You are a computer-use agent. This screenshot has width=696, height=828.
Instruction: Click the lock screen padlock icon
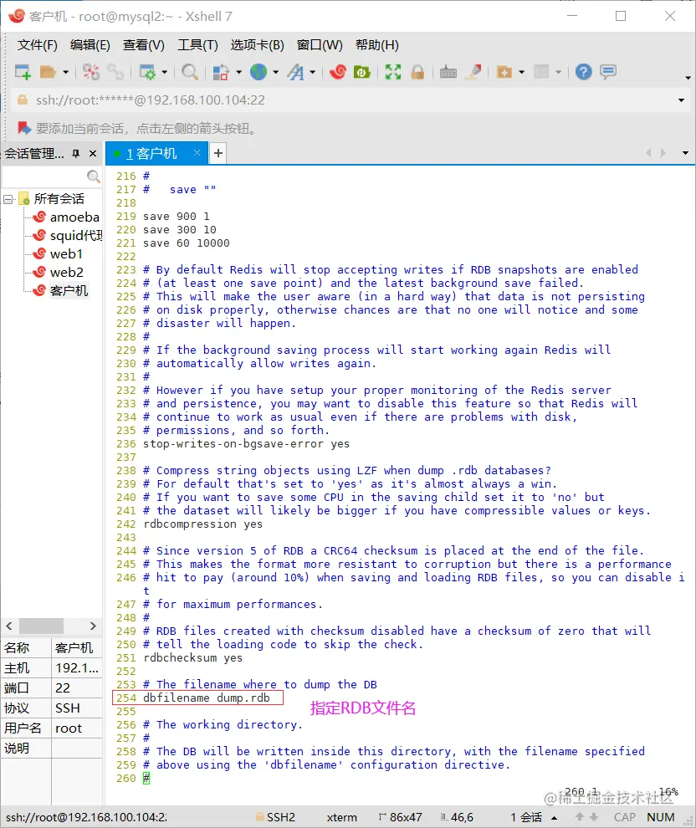(x=417, y=72)
